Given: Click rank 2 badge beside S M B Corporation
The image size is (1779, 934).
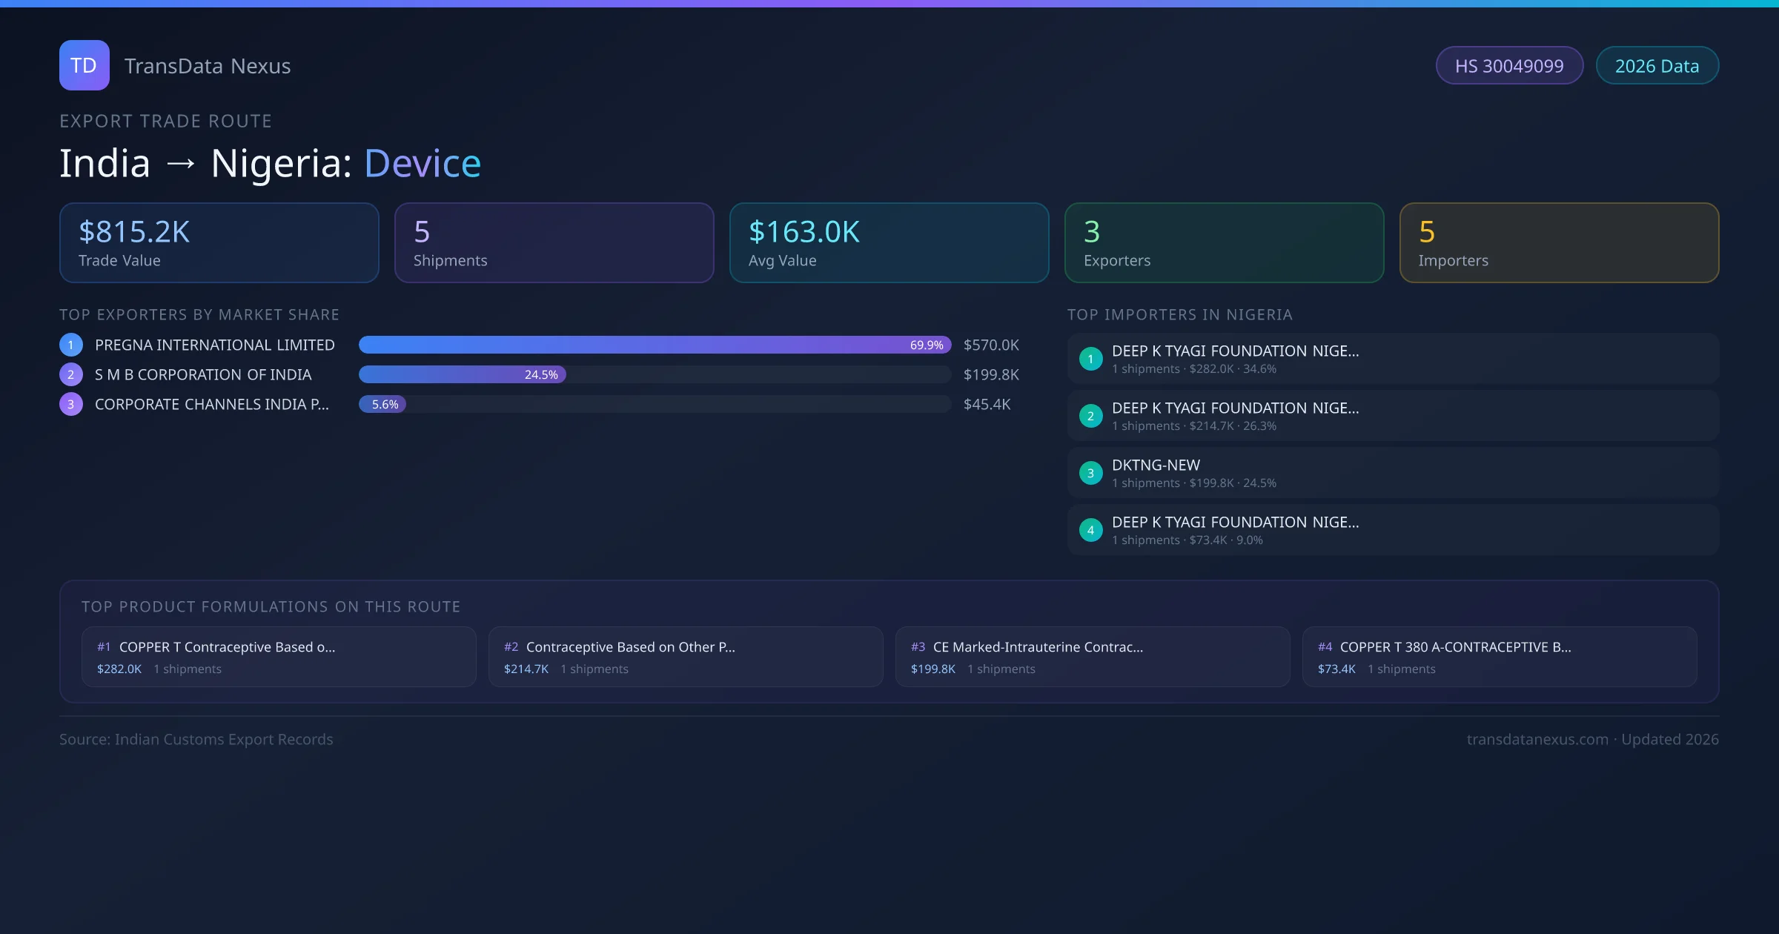Looking at the screenshot, I should 71,374.
